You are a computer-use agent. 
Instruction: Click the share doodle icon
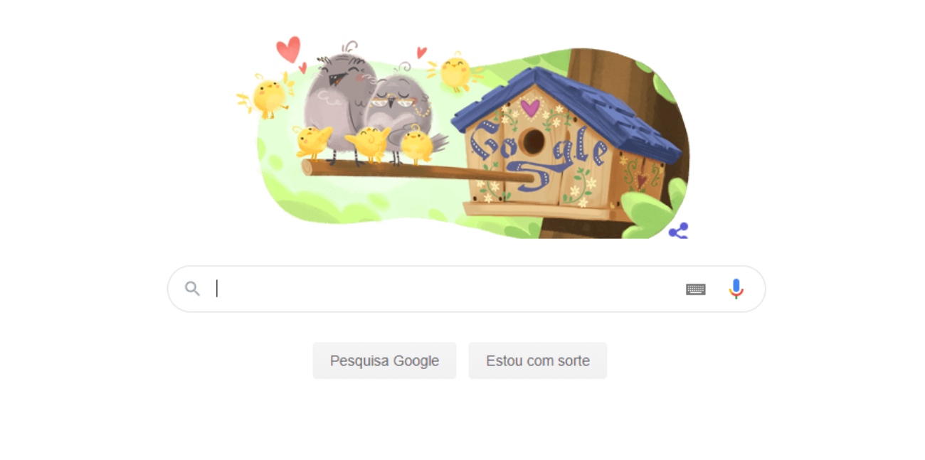[x=678, y=230]
